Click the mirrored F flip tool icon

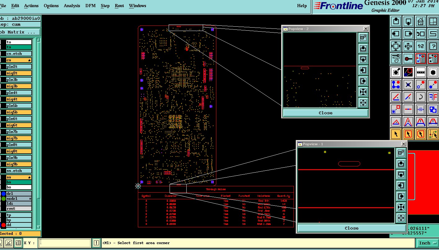(x=433, y=97)
